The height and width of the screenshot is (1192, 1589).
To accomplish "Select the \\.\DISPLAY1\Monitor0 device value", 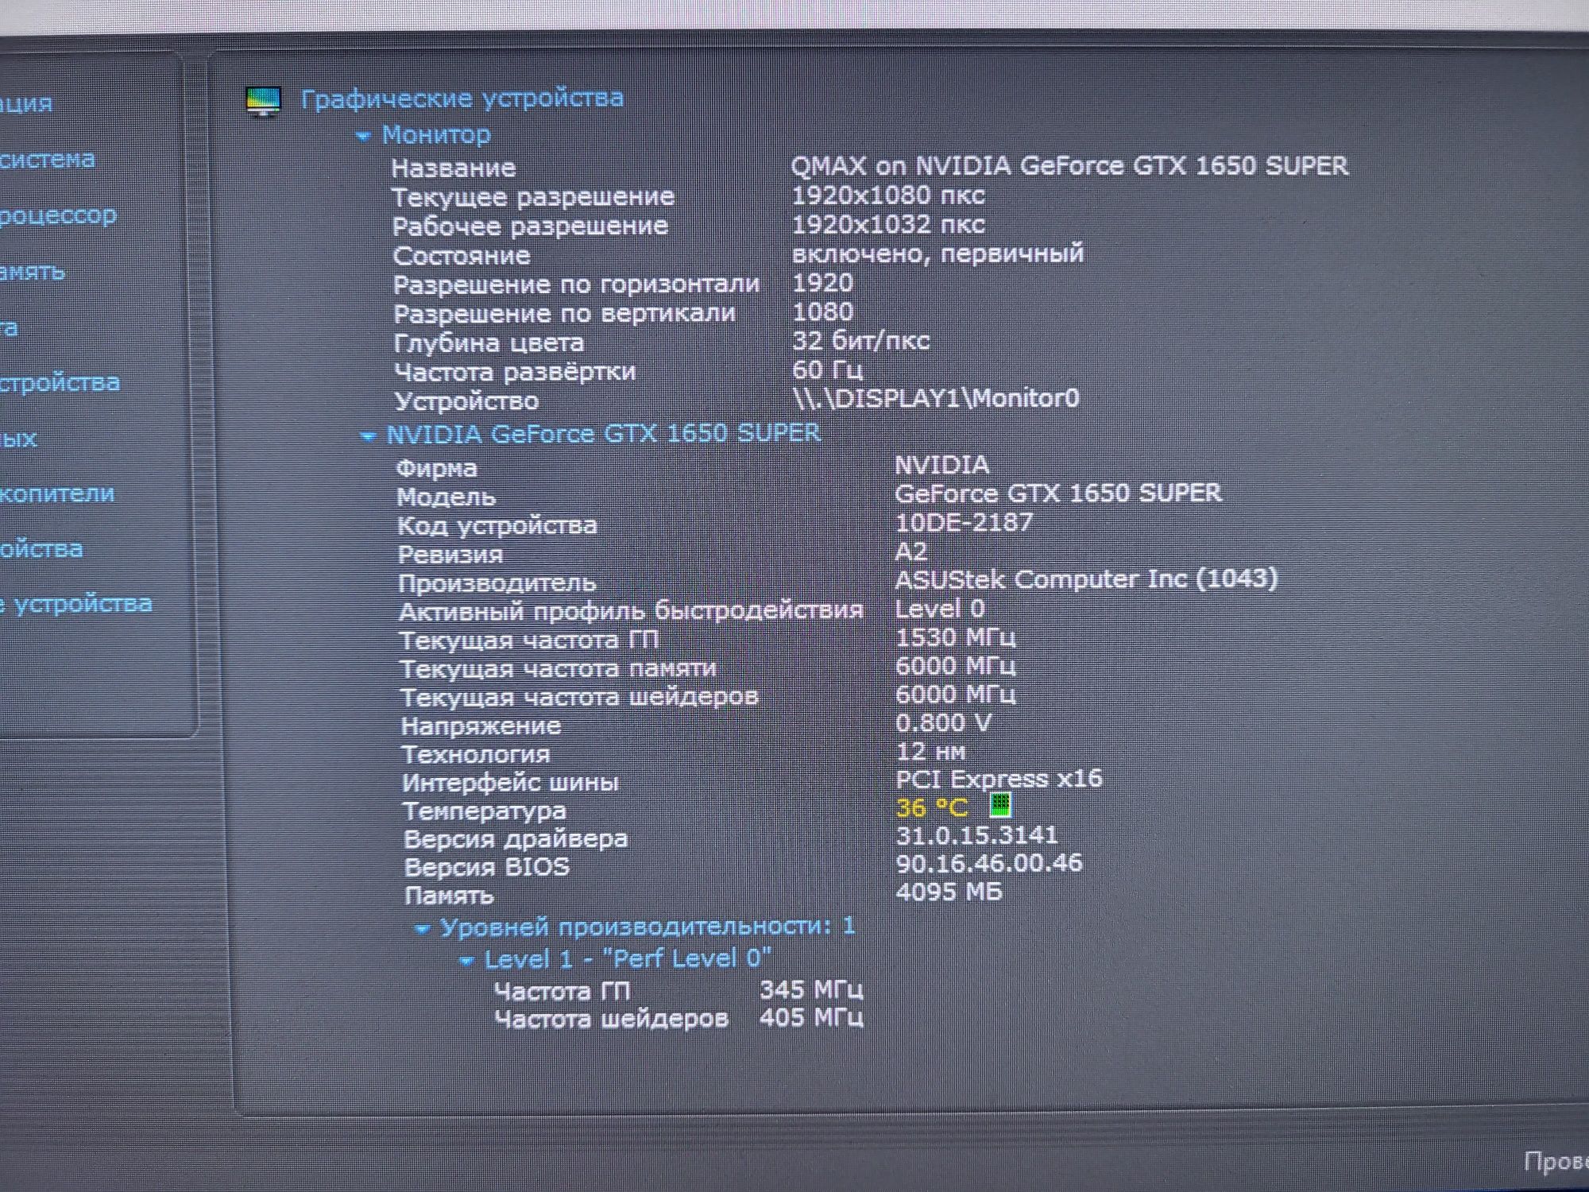I will [936, 398].
